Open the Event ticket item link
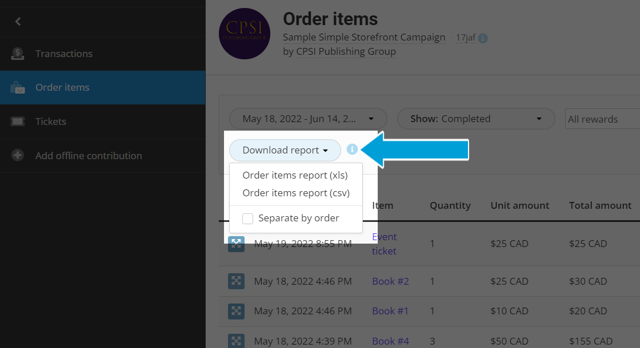Screen dimensions: 640x348 coord(384,244)
